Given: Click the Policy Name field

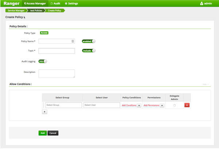Looking at the screenshot, I should pyautogui.click(x=55, y=41).
